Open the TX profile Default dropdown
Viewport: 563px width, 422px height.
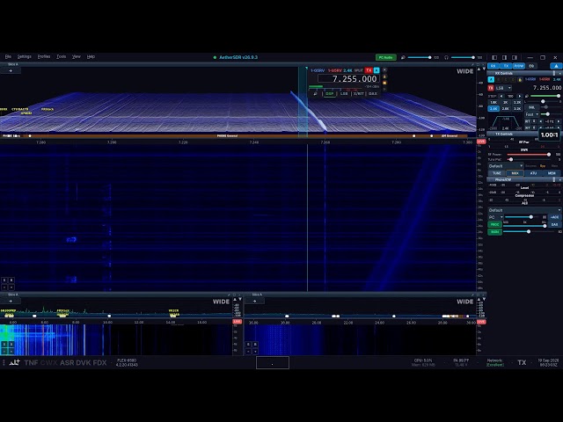tap(506, 166)
